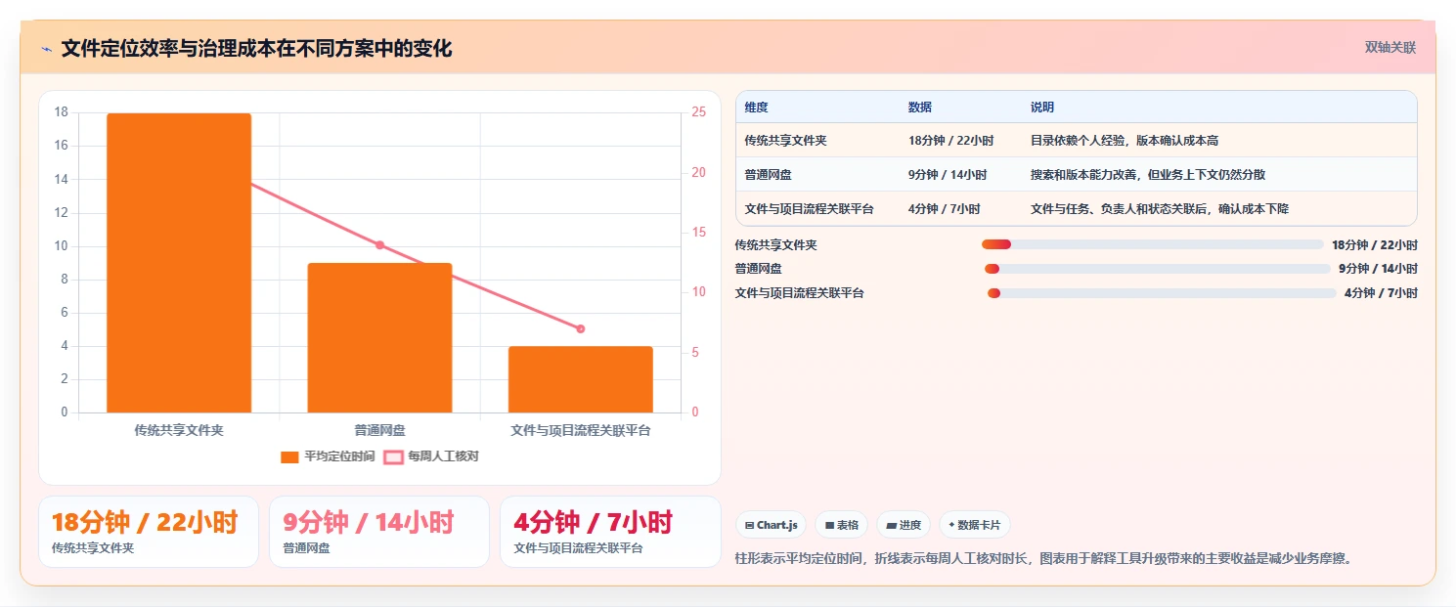Click left axis value 18

[x=62, y=112]
